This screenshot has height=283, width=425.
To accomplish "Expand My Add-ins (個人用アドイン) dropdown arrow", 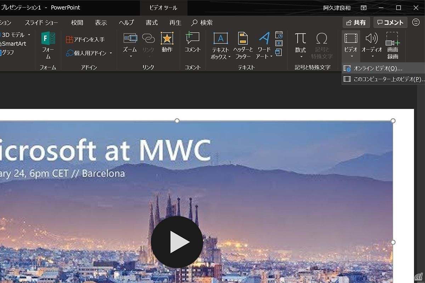I will (110, 53).
